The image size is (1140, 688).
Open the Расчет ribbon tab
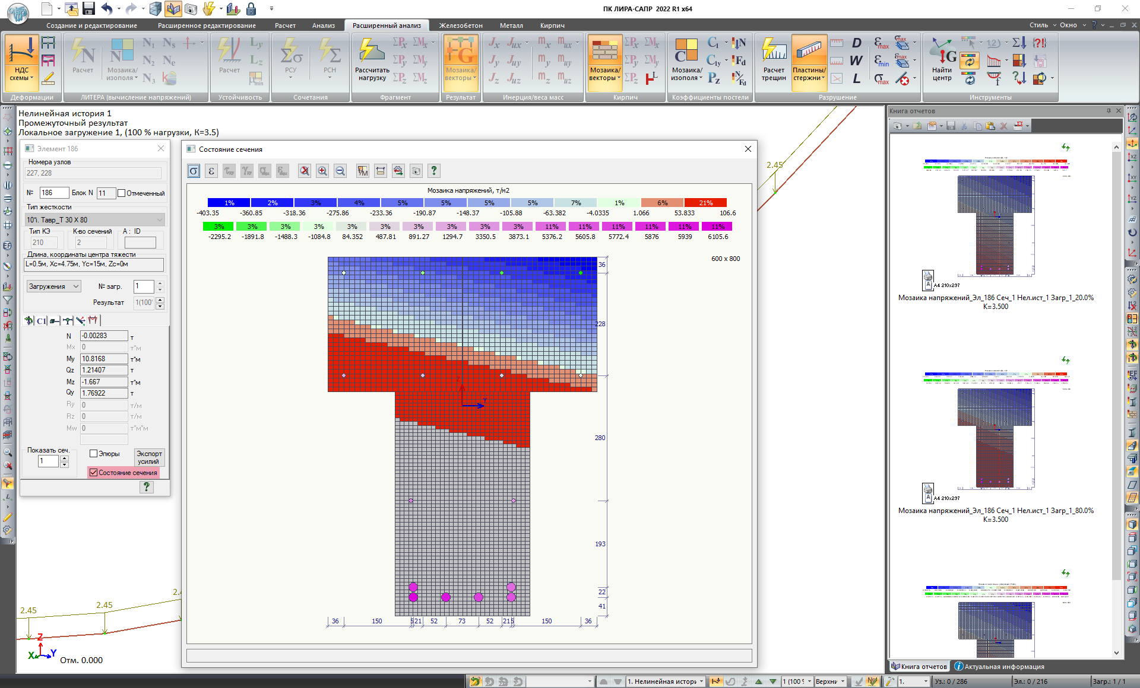pos(285,26)
